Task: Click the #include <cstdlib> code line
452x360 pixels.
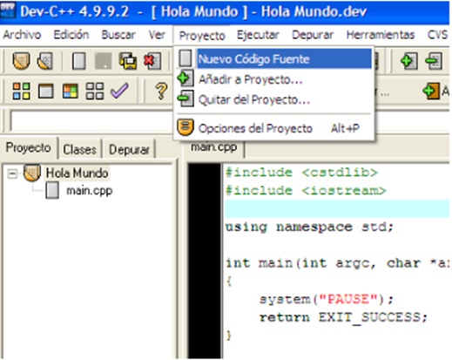Action: pyautogui.click(x=301, y=173)
